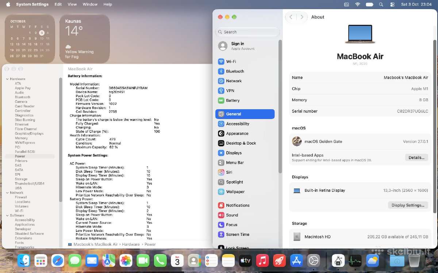The image size is (438, 273).
Task: Open Maps from the Dock
Action: click(109, 261)
